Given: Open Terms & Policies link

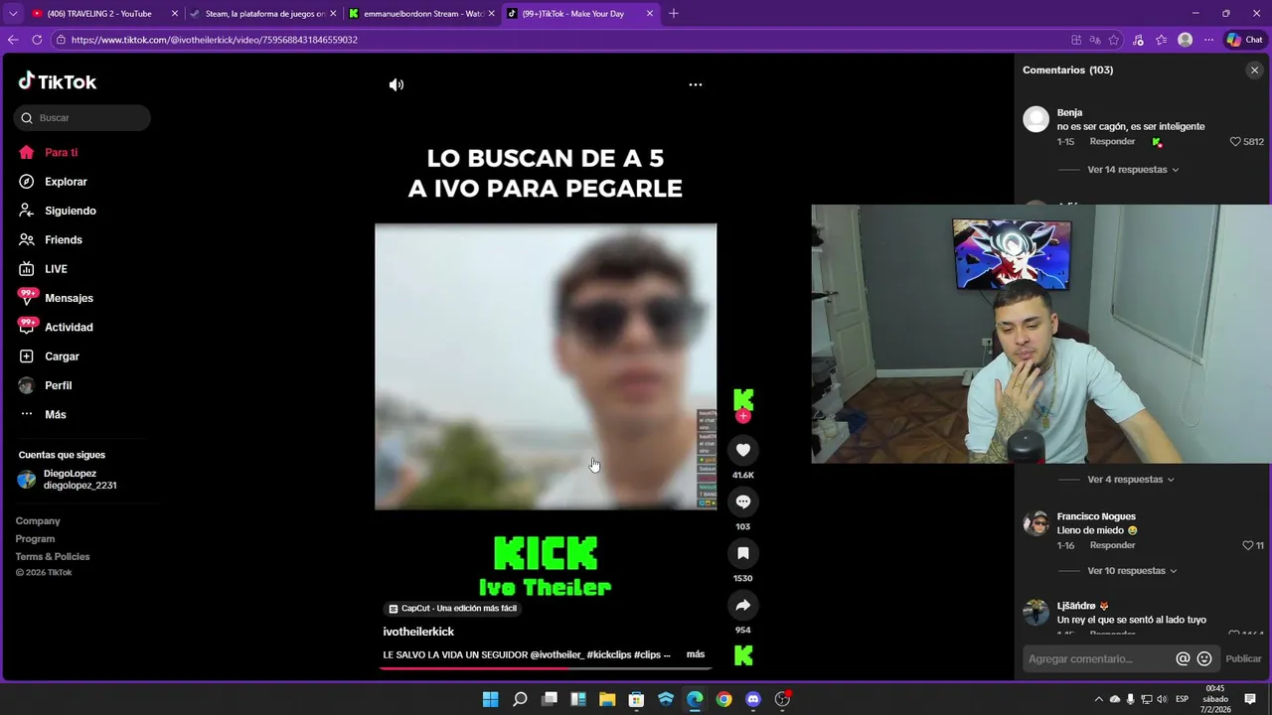Looking at the screenshot, I should coord(53,557).
